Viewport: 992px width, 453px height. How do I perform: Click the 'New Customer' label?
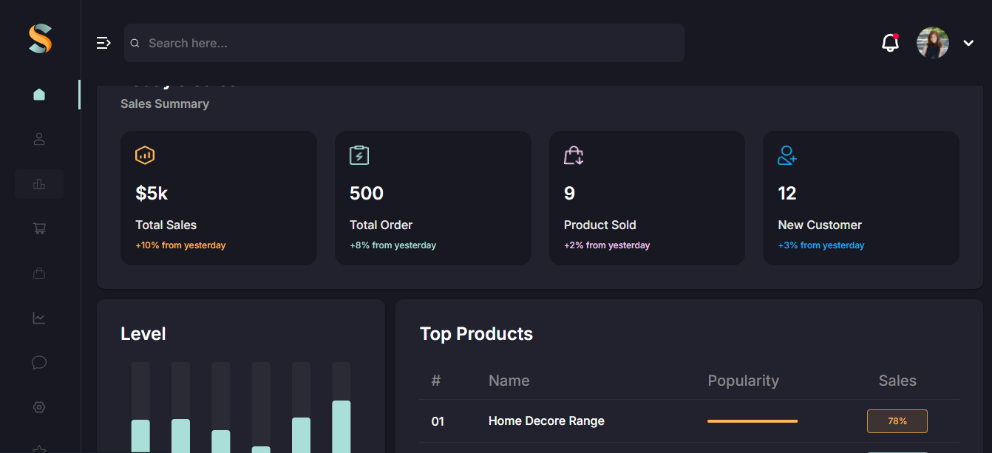tap(820, 225)
